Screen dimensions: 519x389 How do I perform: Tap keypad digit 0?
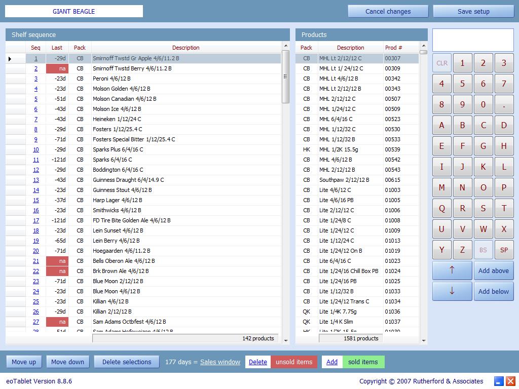coord(483,104)
